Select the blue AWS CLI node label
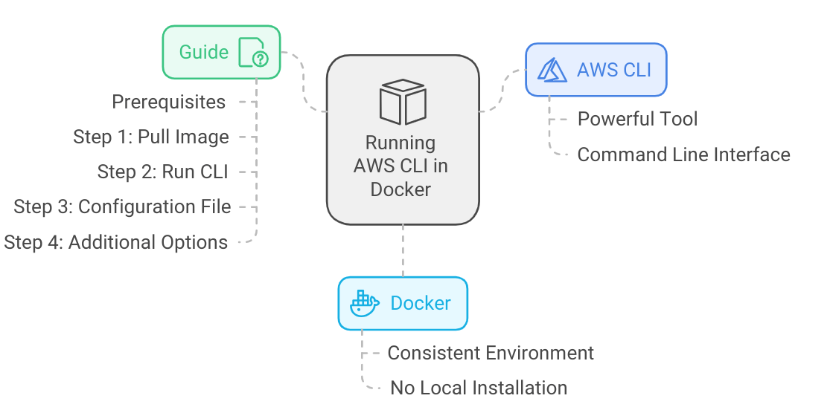833x410 pixels. tap(614, 70)
